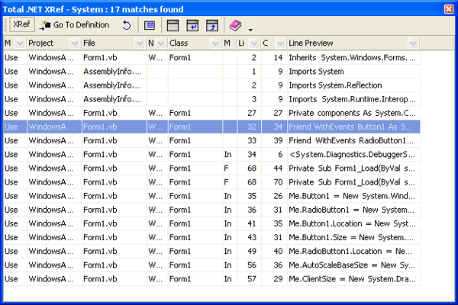The height and width of the screenshot is (305, 458).
Task: Close the Total .NET XRef window
Action: tap(447, 8)
